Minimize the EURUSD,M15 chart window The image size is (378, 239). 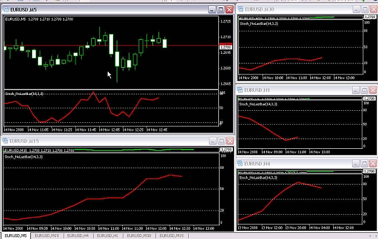[x=212, y=140]
